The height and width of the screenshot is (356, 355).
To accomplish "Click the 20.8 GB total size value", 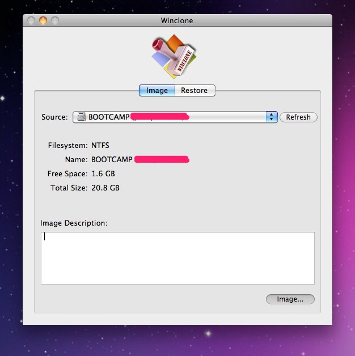I will pos(105,188).
